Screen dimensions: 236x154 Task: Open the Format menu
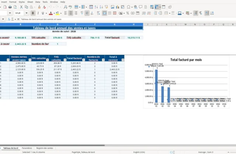click(13, 2)
